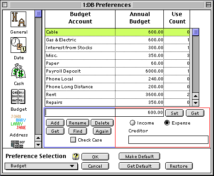Viewport: 214px width, 176px height.
Task: Click the Find button
Action: click(x=78, y=131)
